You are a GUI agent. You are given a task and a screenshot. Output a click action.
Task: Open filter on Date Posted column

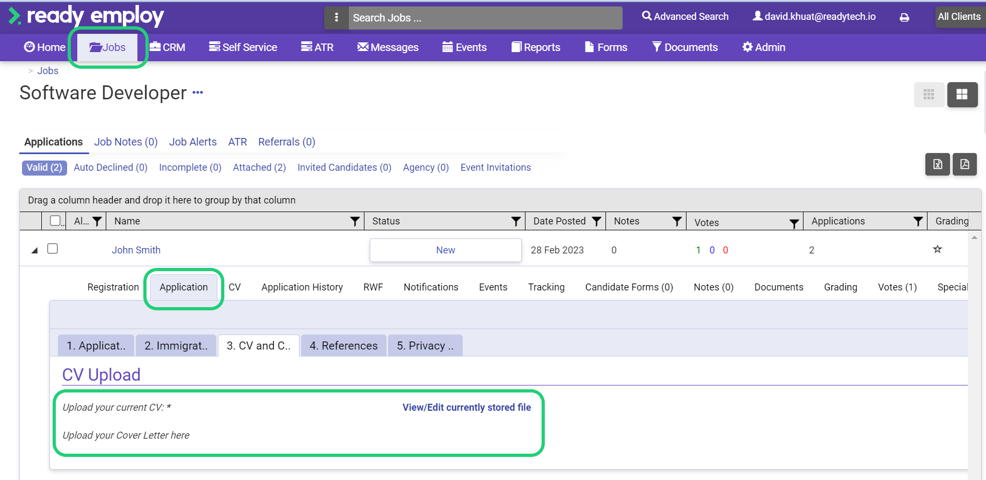[596, 221]
